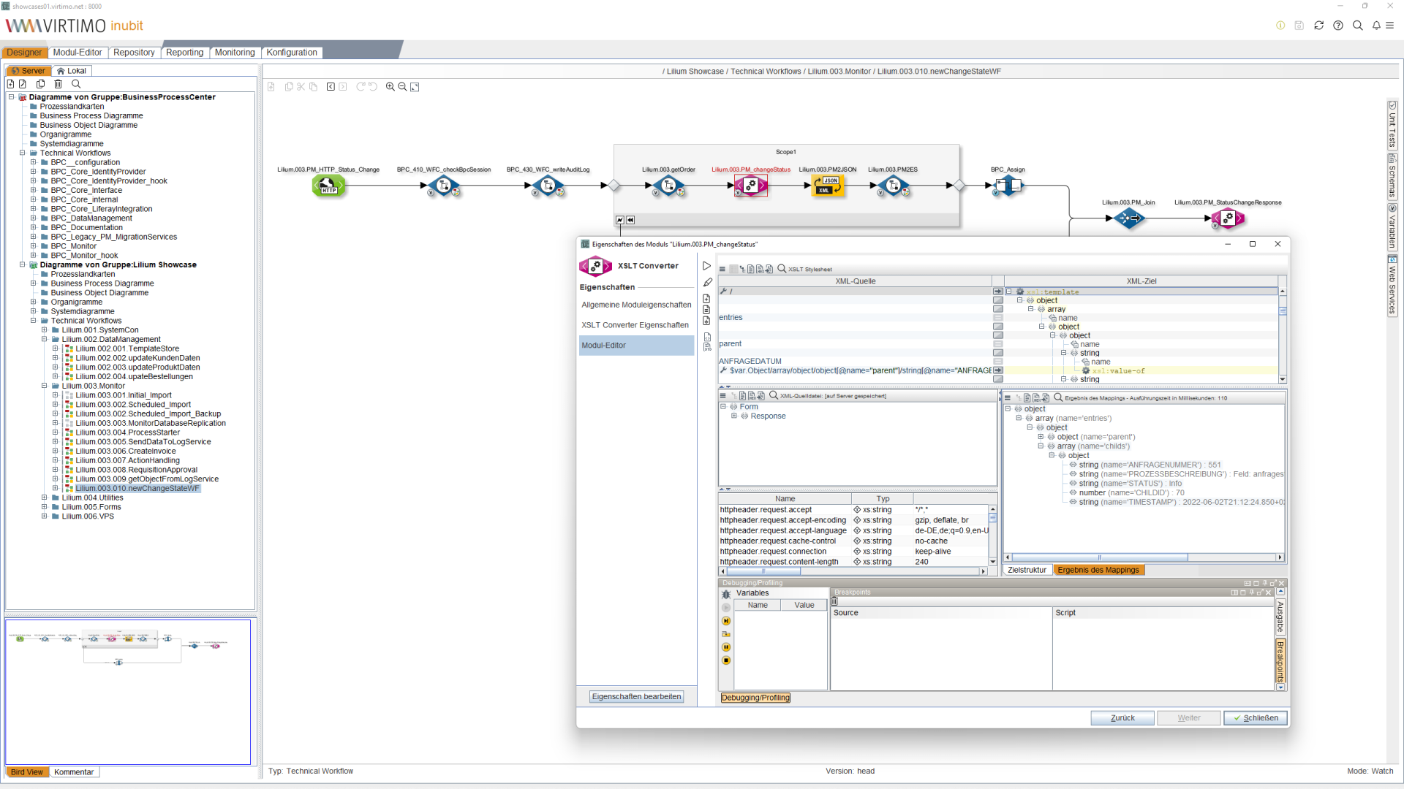Open notifications bell in top bar
Image resolution: width=1404 pixels, height=789 pixels.
1376,26
